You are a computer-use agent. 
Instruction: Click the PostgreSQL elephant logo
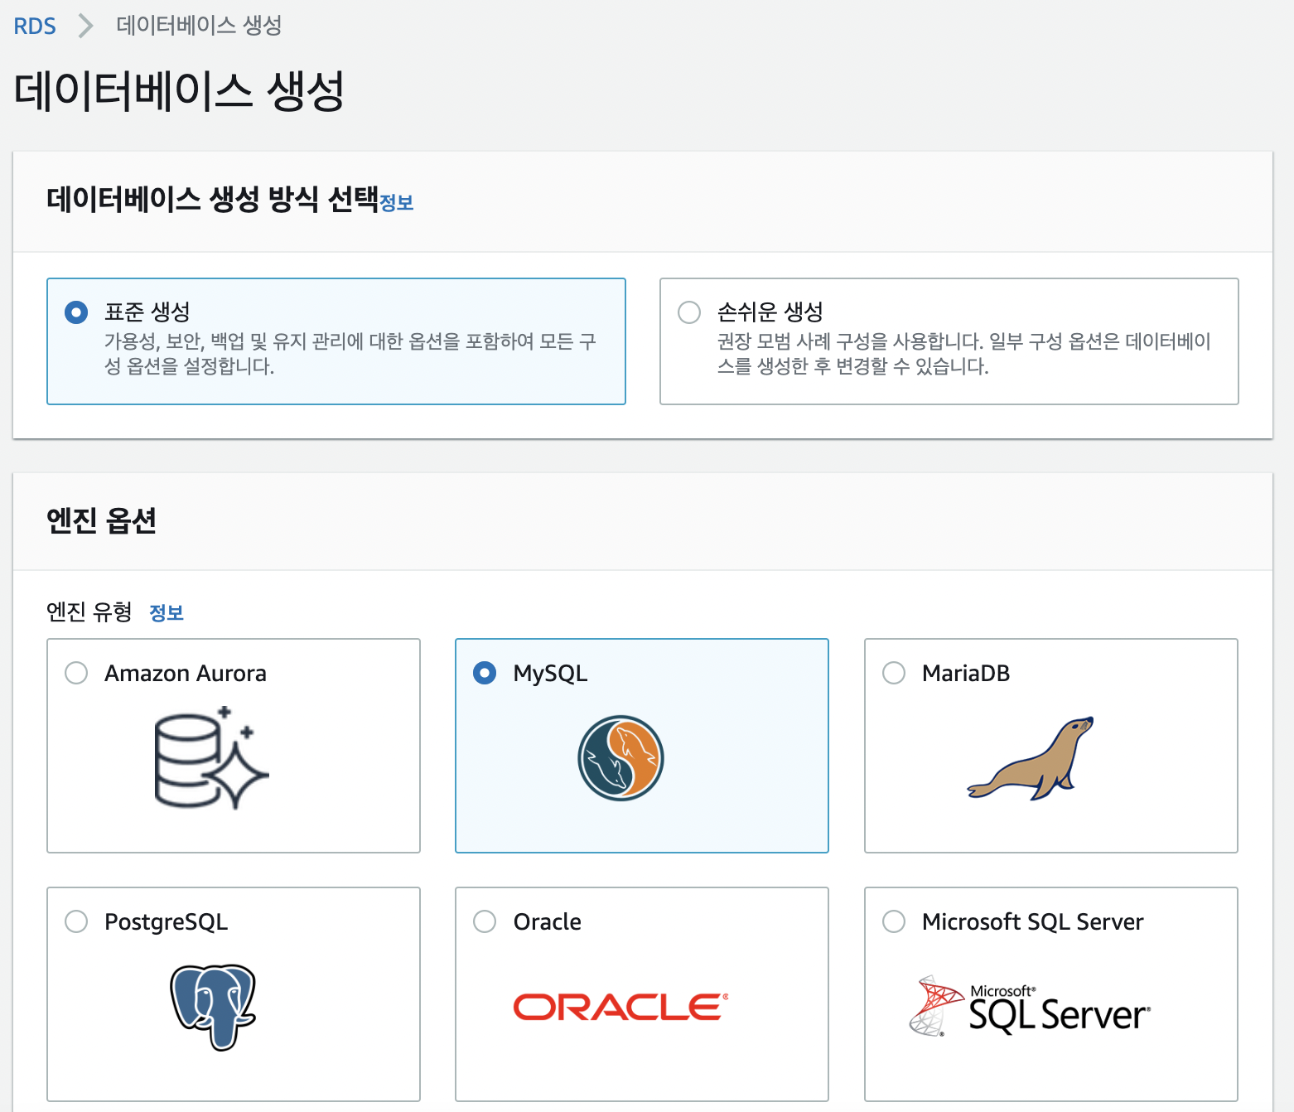click(x=213, y=1007)
